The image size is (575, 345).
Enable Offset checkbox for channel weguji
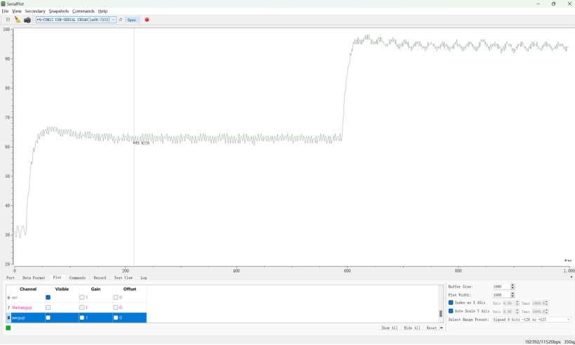116,318
